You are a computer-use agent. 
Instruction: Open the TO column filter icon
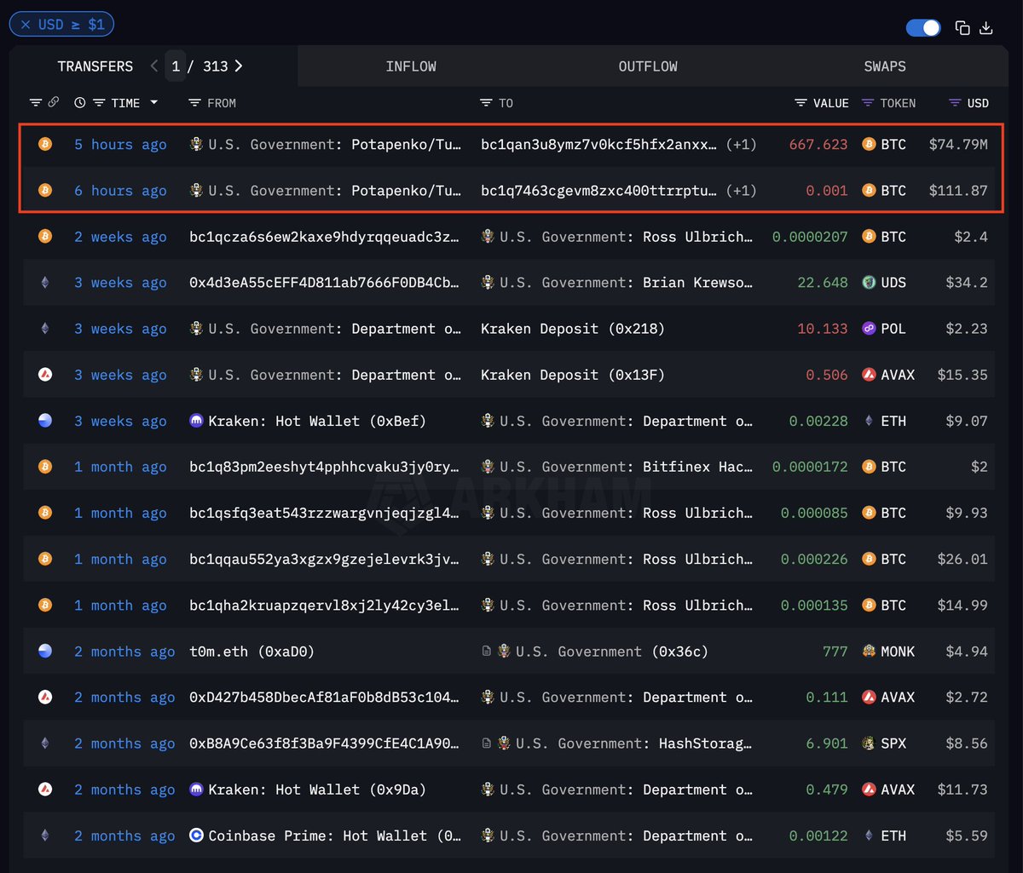[486, 103]
